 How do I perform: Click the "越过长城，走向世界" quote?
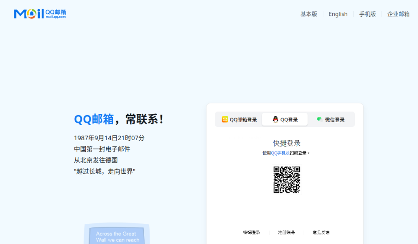point(104,172)
